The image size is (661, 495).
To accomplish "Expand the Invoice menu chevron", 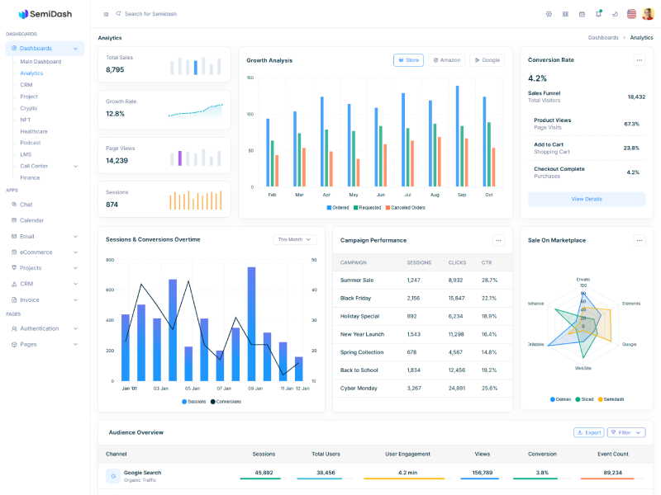I will click(75, 300).
